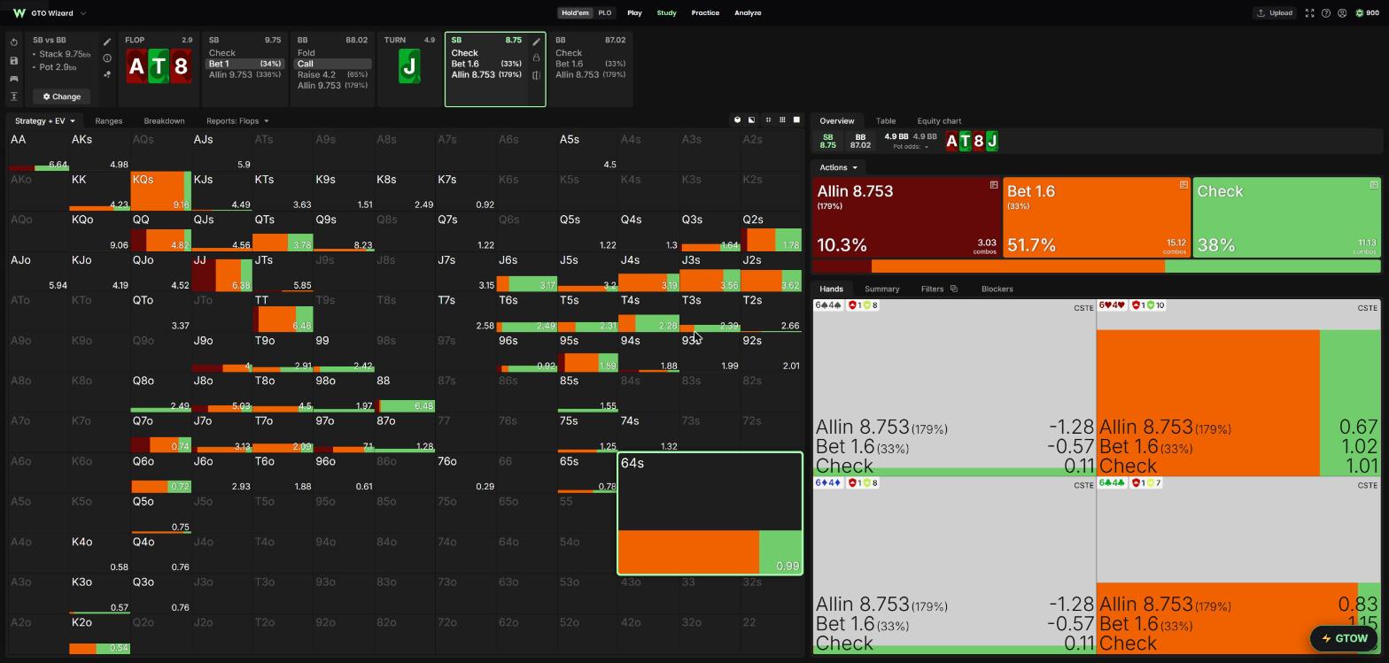1389x663 pixels.
Task: Click the turn card J
Action: pyautogui.click(x=409, y=66)
